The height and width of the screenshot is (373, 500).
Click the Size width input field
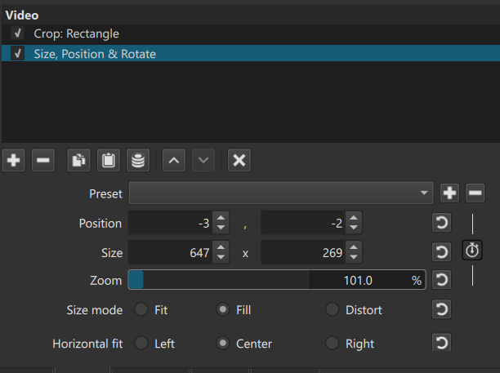[x=170, y=253]
